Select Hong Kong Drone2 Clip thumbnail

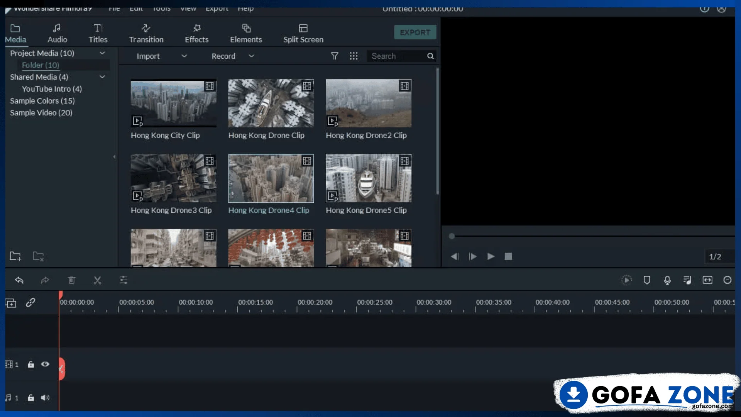369,103
